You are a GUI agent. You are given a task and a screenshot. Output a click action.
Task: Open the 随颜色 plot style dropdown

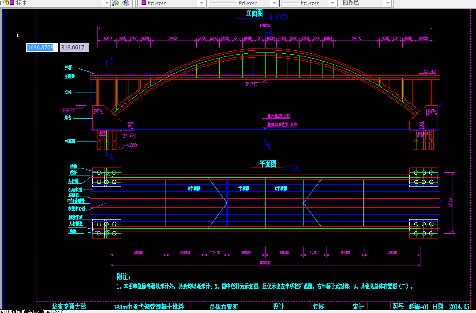point(388,3)
